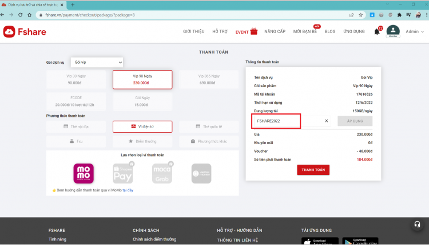
Task: Expand the Gói dịch vụ dropdown
Action: 97,62
